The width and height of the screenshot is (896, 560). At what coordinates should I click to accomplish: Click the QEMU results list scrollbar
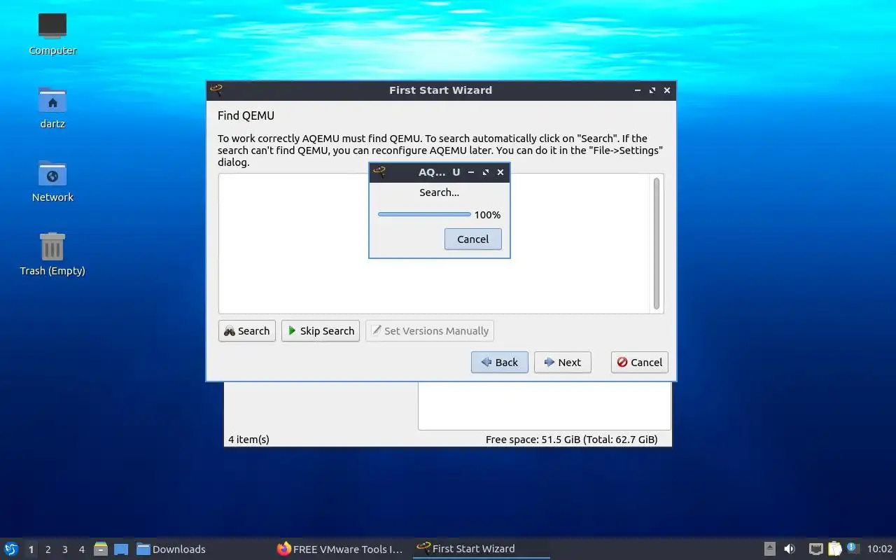point(657,244)
